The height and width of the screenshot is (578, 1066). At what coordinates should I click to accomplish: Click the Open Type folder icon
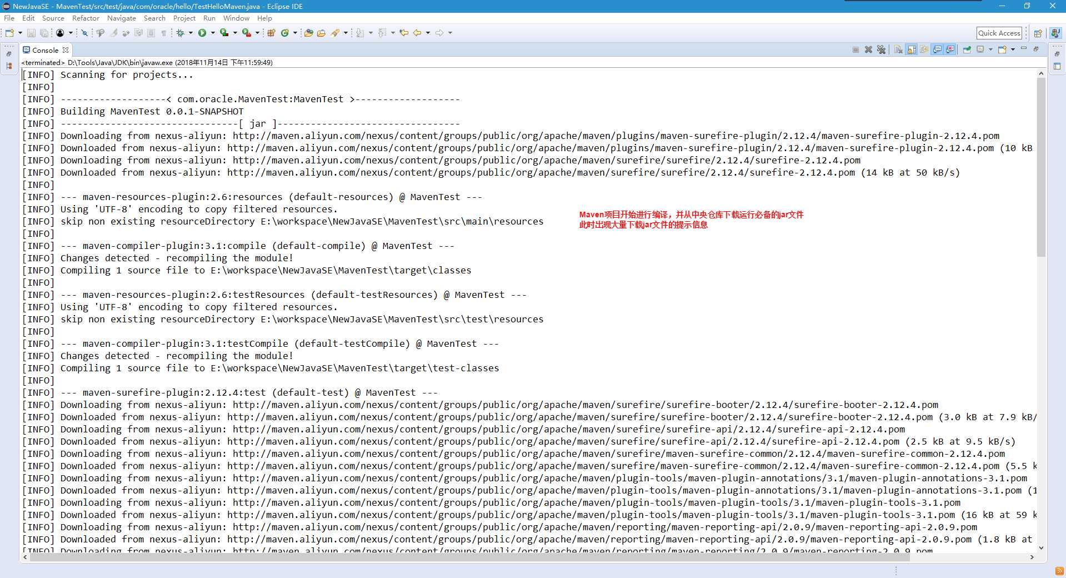308,33
